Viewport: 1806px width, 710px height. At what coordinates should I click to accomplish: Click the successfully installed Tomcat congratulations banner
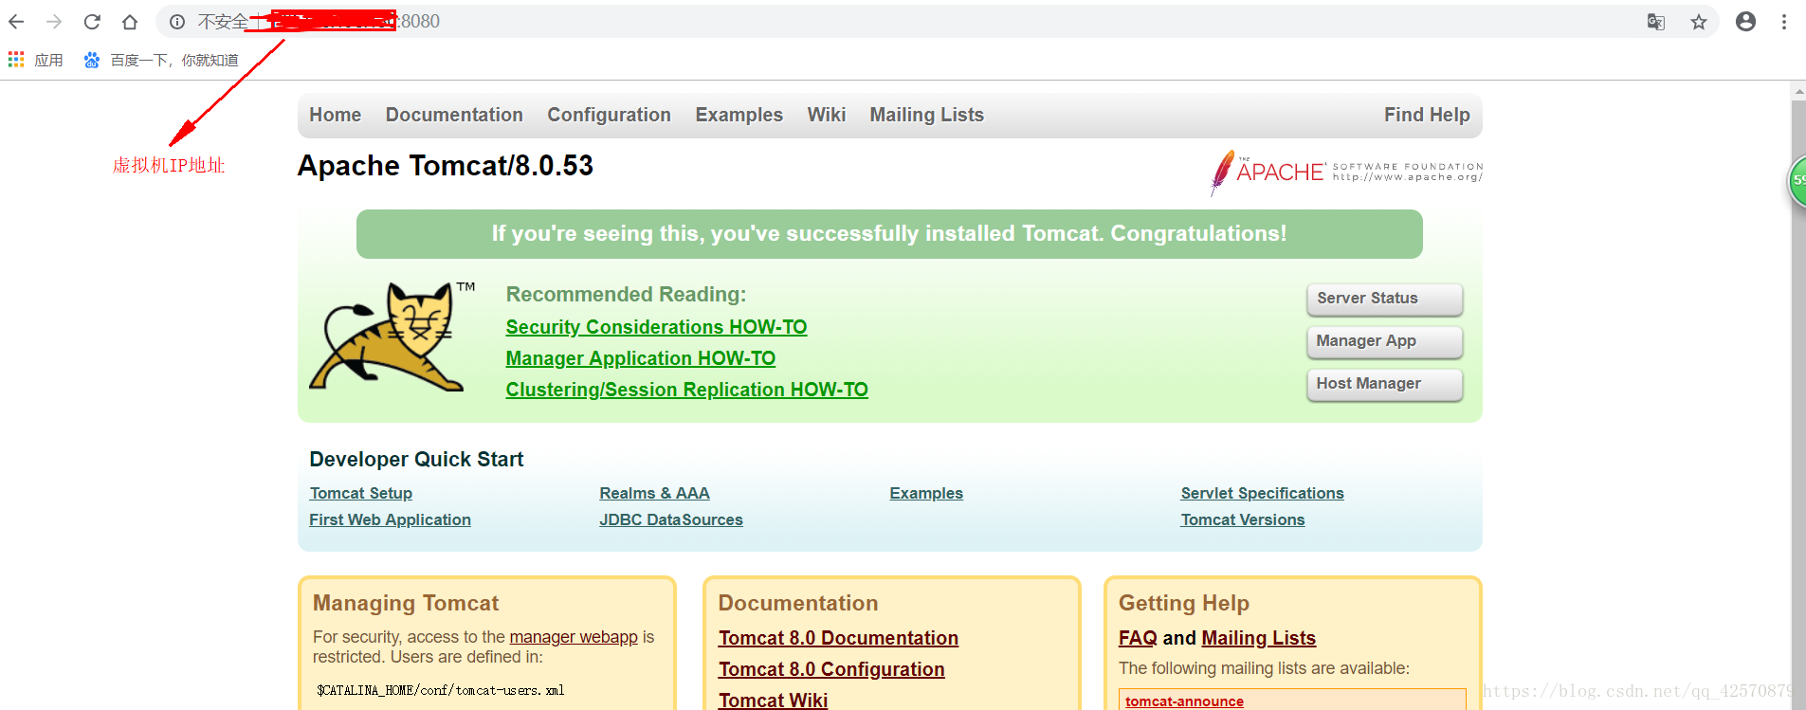[x=889, y=234]
